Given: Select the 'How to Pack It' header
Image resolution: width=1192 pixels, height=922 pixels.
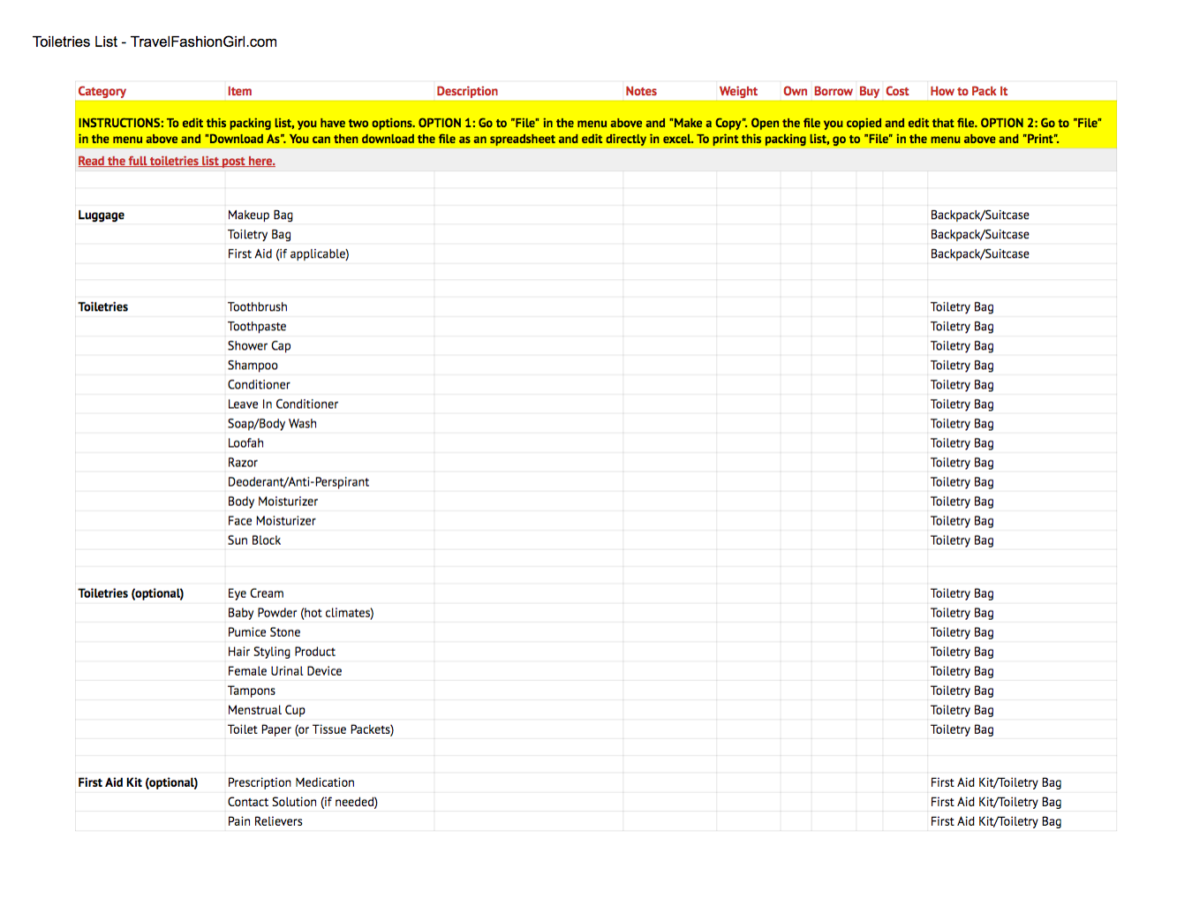Looking at the screenshot, I should point(969,91).
